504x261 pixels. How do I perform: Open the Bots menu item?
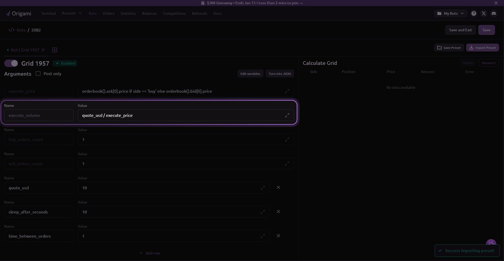[x=92, y=13]
